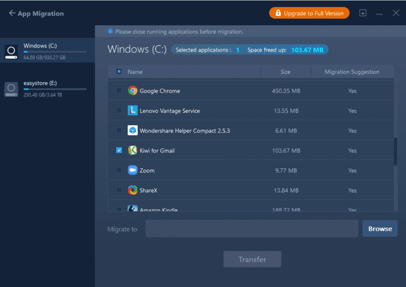The image size is (406, 287).
Task: Click the ShareX app icon
Action: tap(133, 190)
